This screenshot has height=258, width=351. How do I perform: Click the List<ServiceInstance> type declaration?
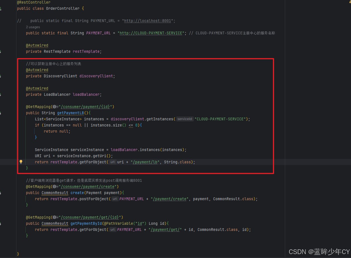pos(58,119)
